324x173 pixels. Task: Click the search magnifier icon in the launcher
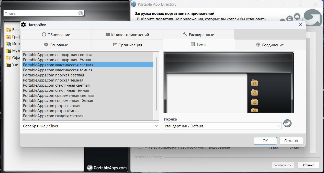point(81,14)
